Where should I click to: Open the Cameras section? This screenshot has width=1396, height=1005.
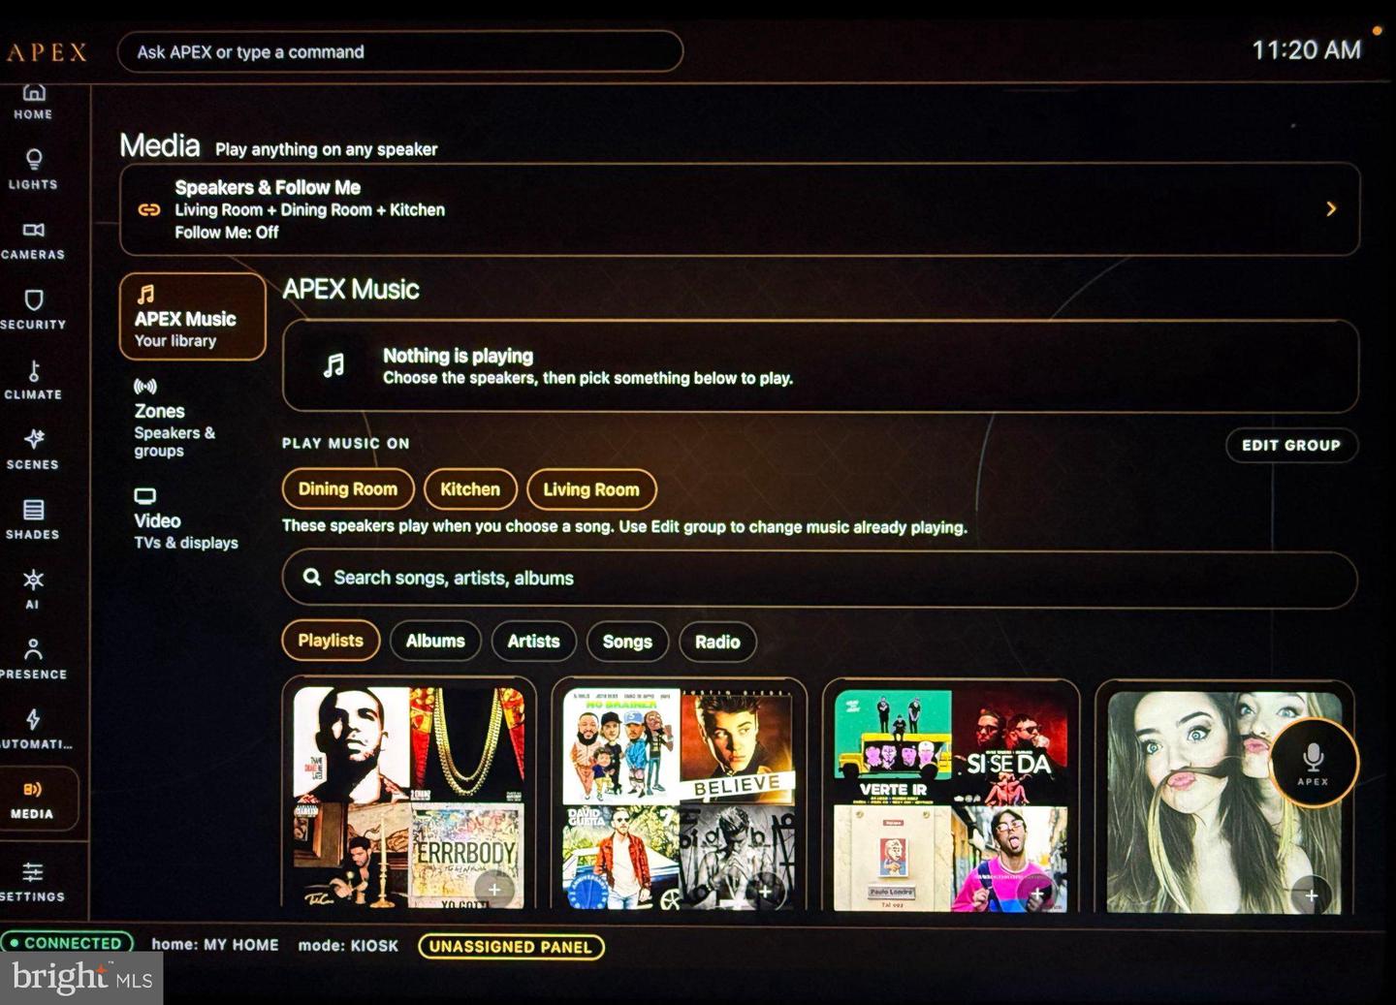point(33,240)
